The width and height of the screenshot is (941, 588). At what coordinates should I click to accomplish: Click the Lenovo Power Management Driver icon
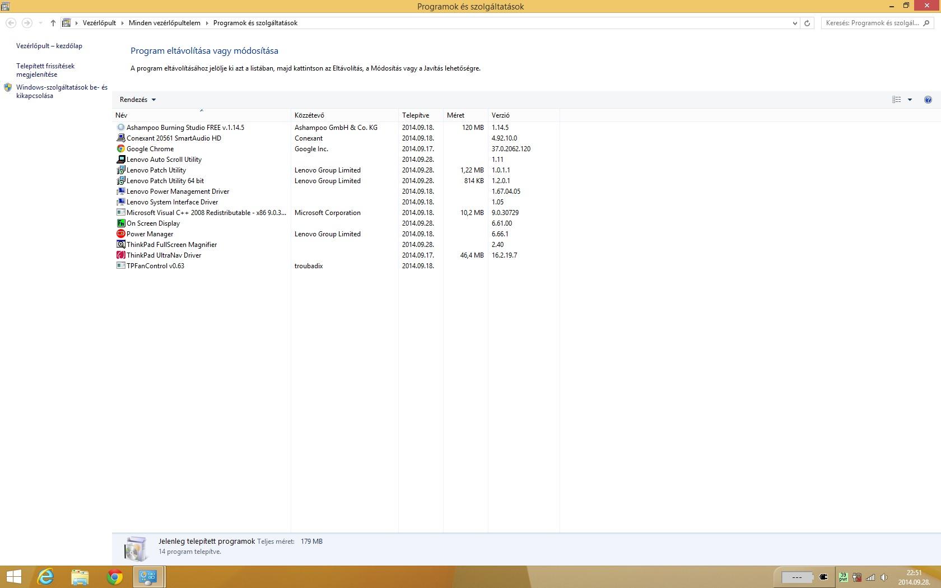click(120, 192)
